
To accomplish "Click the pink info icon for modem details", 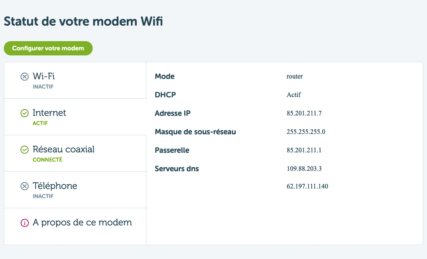I will tap(24, 223).
